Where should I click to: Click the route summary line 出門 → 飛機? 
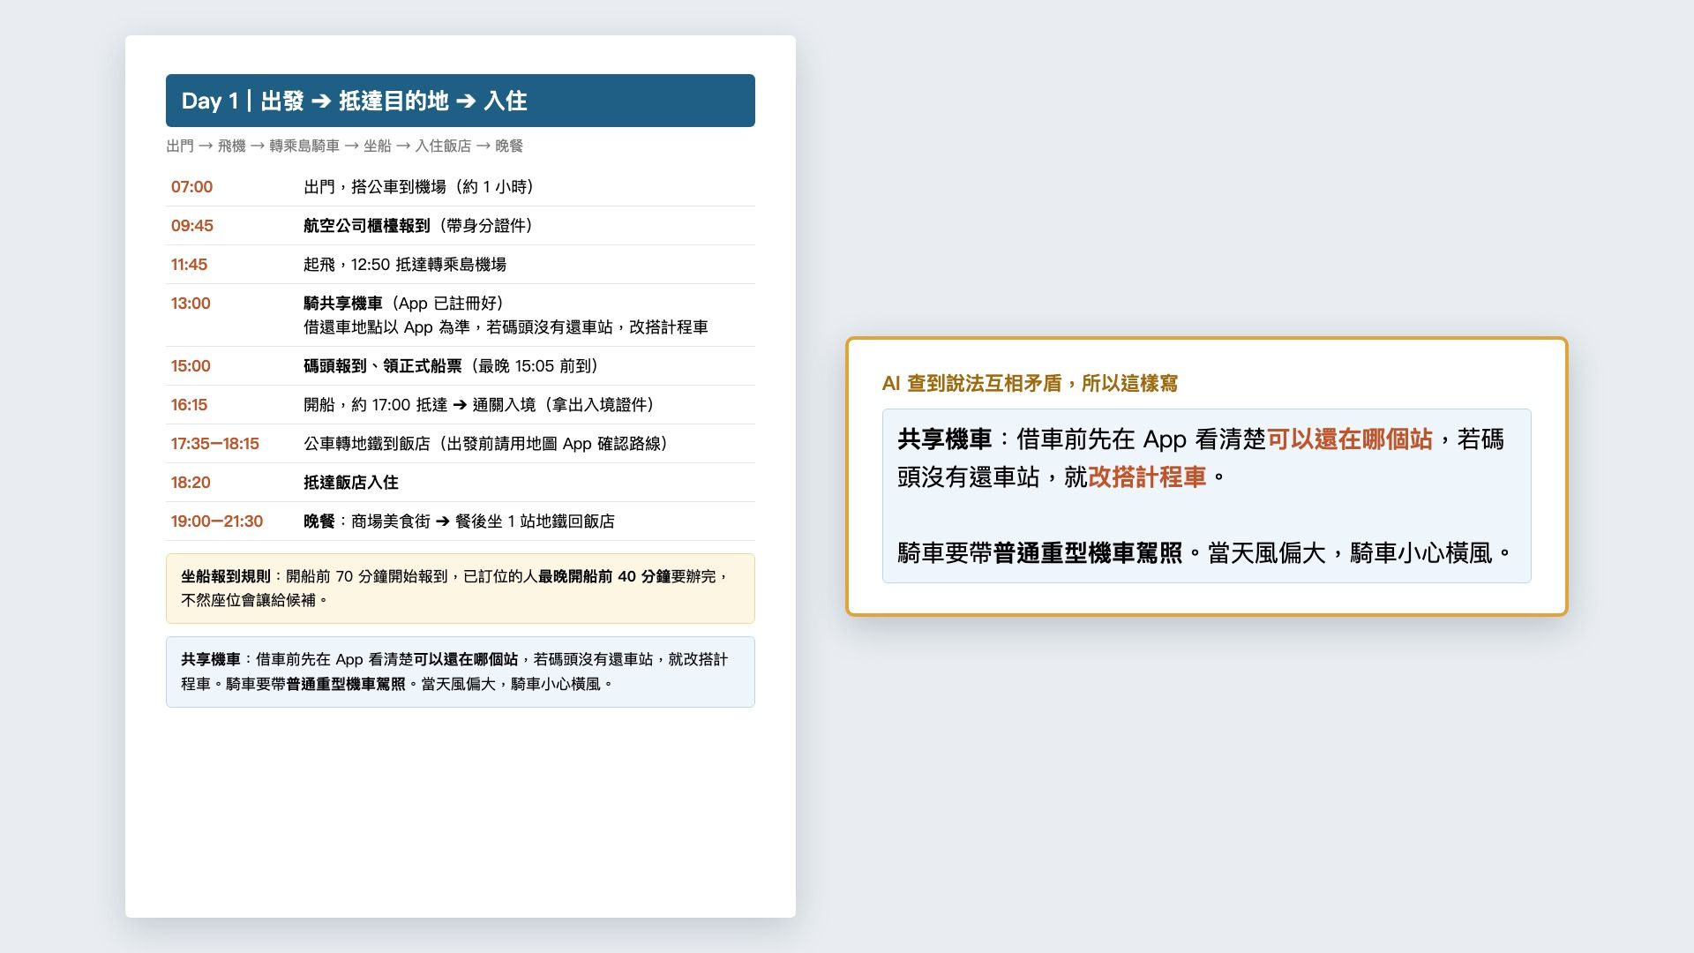pyautogui.click(x=345, y=146)
